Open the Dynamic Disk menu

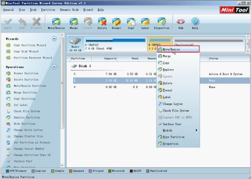(x=69, y=10)
